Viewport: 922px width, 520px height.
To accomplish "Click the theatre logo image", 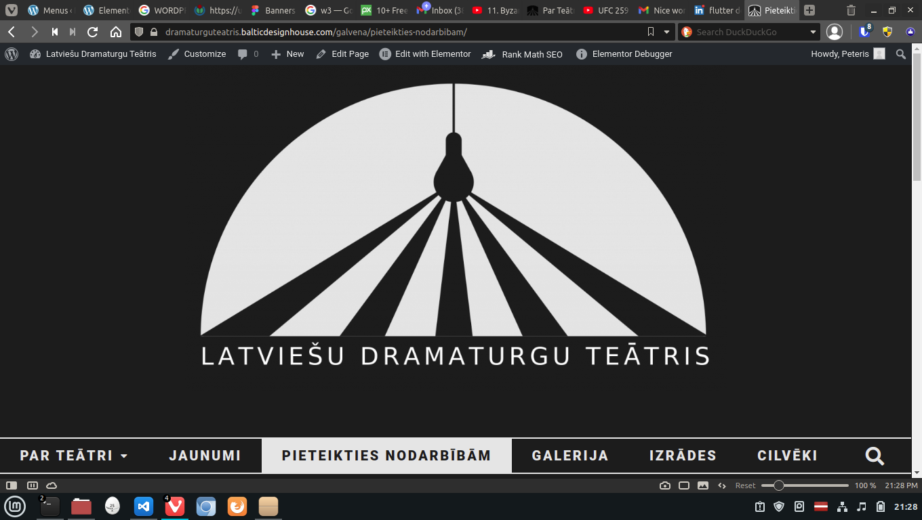I will tap(454, 225).
